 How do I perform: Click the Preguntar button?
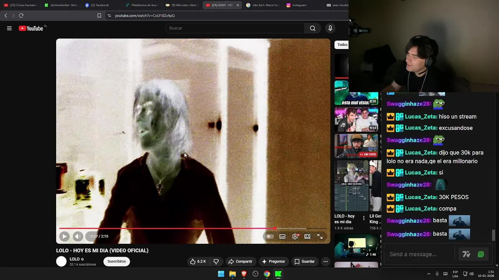click(273, 261)
